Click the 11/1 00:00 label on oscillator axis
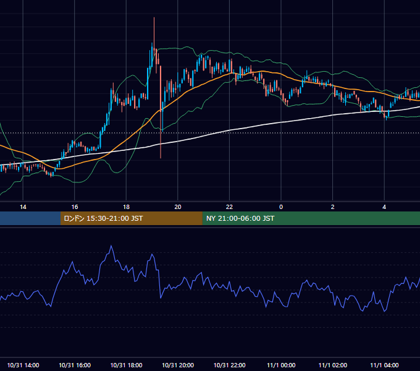Screen dimensions: 420x371 [x=281, y=365]
